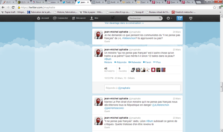Screen dimensions: 223x132
Task: Click the Détails link
Action: pos(131,78)
